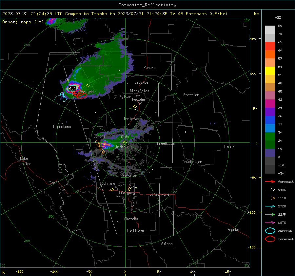Pick the orange 60-57 dBZ swatch

(x=270, y=54)
